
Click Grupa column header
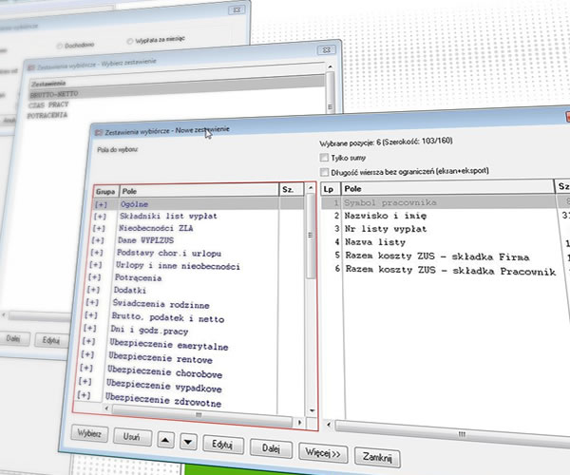pos(105,192)
